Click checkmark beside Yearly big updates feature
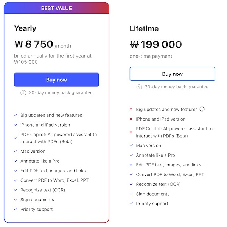This screenshot has width=227, height=227. click(x=16, y=115)
